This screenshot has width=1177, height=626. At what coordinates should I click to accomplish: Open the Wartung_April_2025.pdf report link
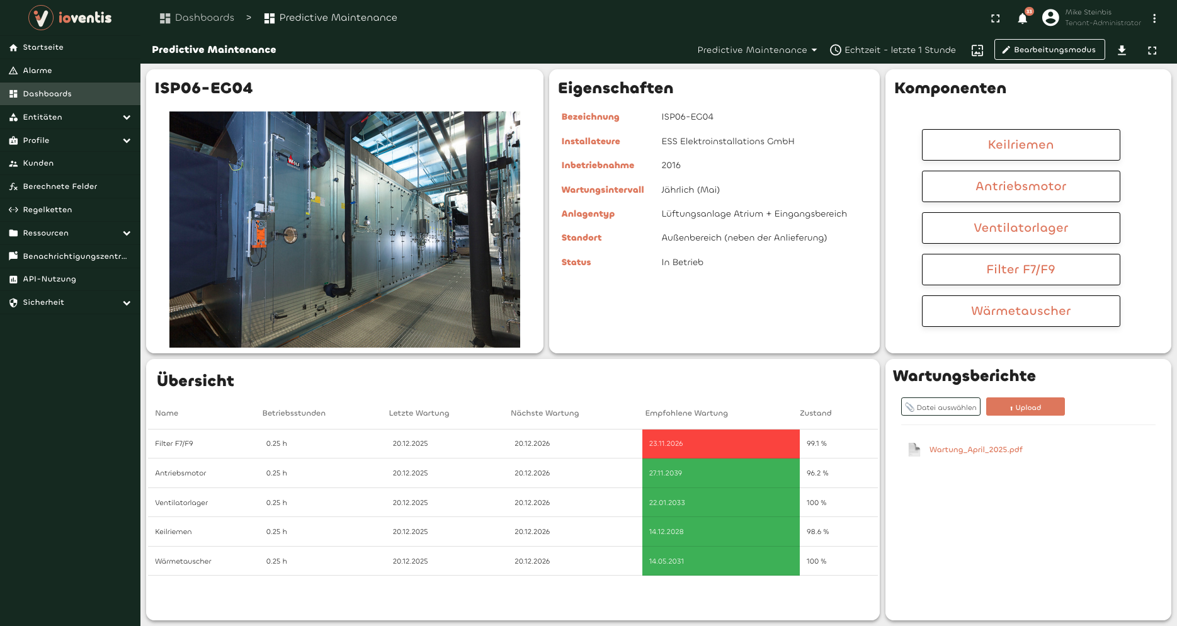(x=976, y=450)
